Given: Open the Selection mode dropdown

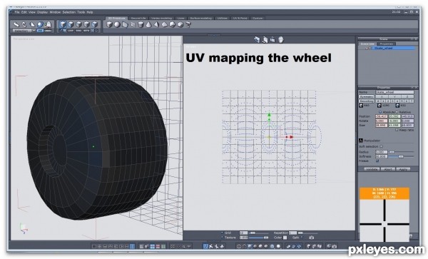Looking at the screenshot, I should click(24, 31).
